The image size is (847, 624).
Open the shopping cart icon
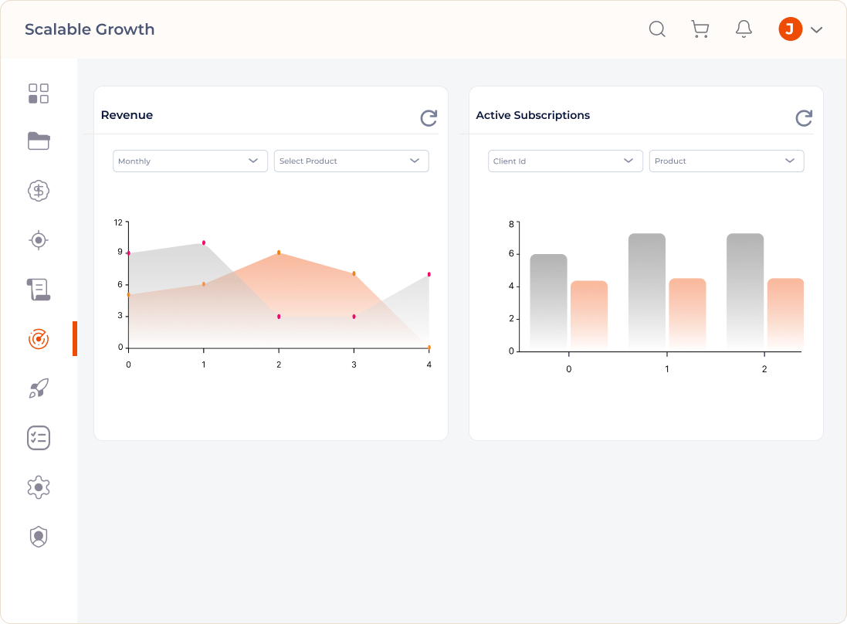700,29
